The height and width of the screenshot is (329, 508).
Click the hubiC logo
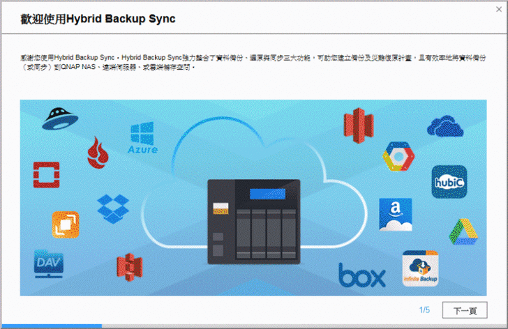pos(449,181)
